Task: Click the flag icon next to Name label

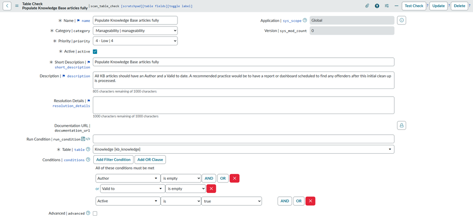Action: (x=79, y=20)
